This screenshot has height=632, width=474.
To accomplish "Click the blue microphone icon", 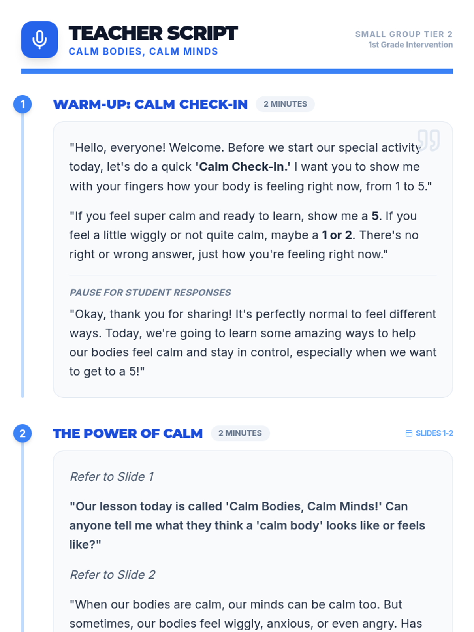I will [x=39, y=40].
